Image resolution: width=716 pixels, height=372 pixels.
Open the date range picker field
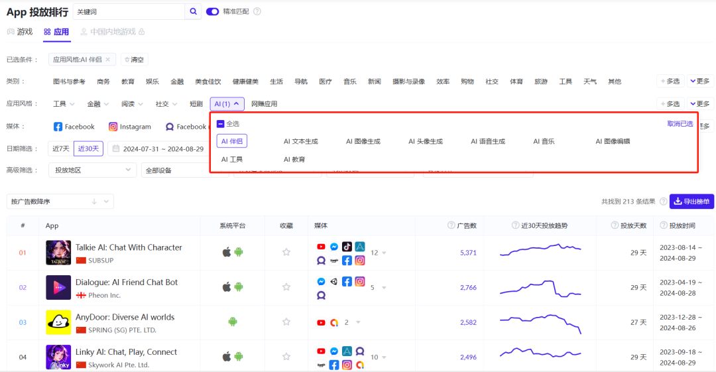(x=158, y=149)
